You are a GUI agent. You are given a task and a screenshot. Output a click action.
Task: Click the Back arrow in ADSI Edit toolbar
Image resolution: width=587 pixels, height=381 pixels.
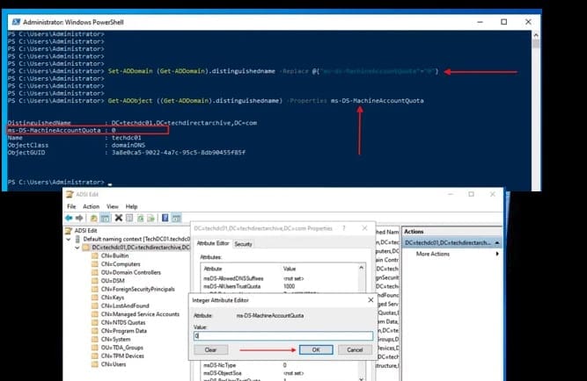[69, 218]
